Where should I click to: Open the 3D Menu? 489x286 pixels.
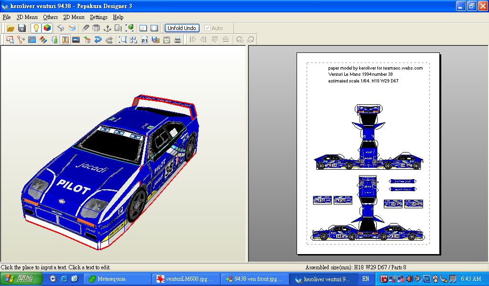tap(27, 17)
